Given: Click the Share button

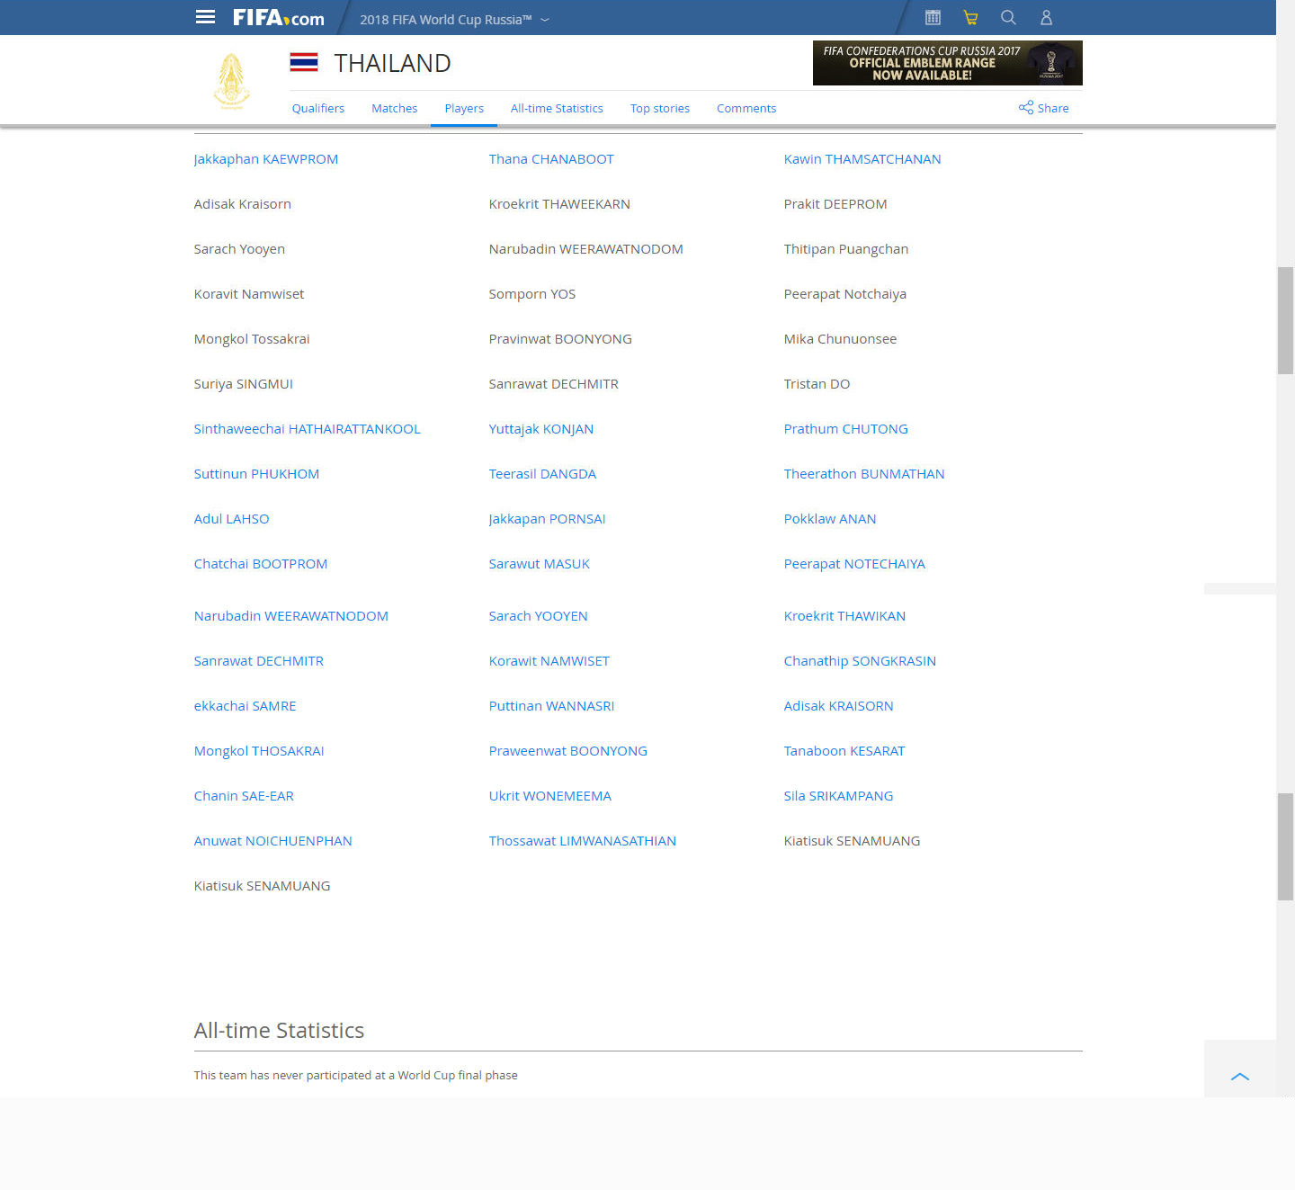Looking at the screenshot, I should [x=1044, y=108].
